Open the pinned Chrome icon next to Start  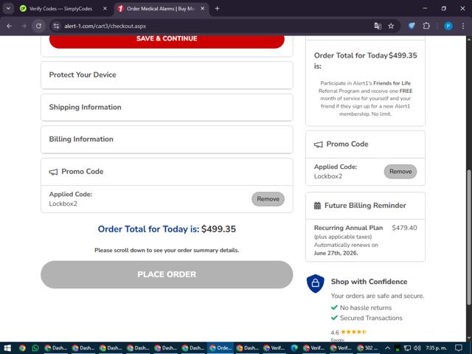[x=22, y=348]
